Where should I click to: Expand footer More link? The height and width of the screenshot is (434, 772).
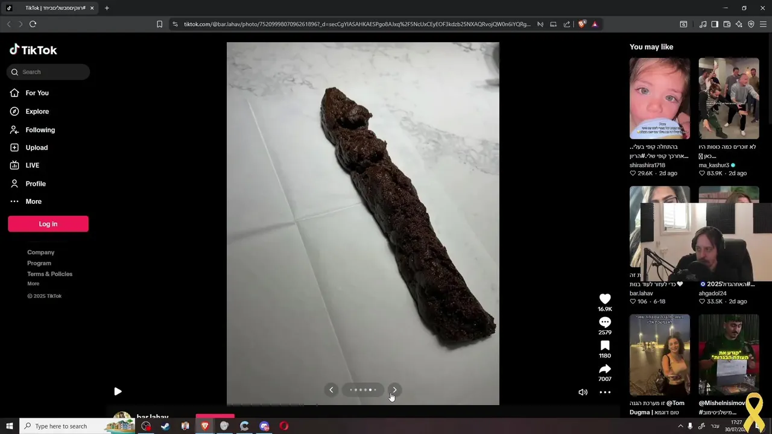tap(33, 283)
